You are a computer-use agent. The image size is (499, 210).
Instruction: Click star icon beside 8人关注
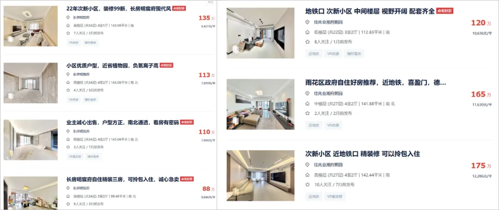tap(307, 42)
